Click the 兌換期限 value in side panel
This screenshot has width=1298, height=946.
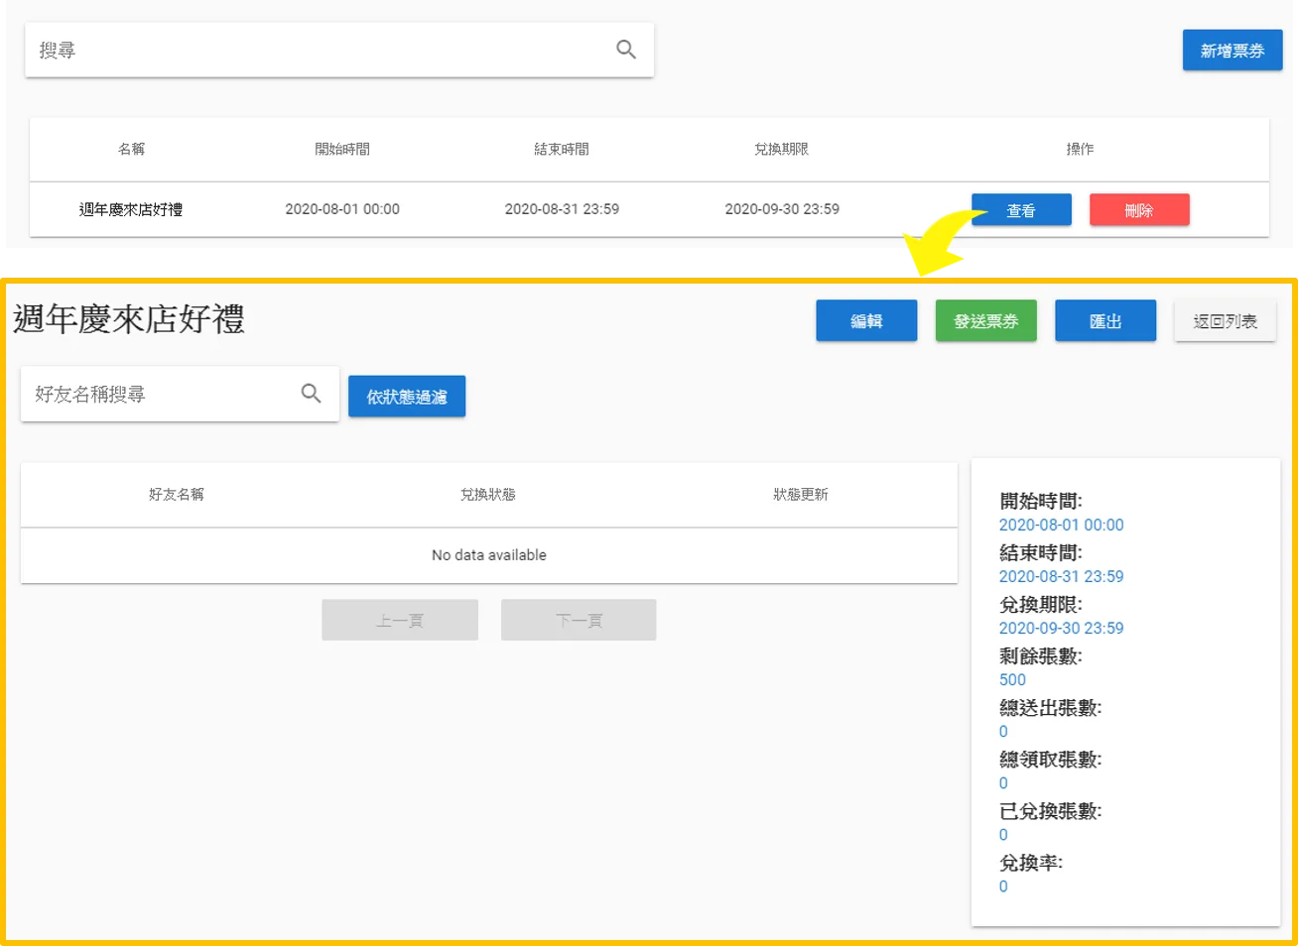tap(1061, 628)
